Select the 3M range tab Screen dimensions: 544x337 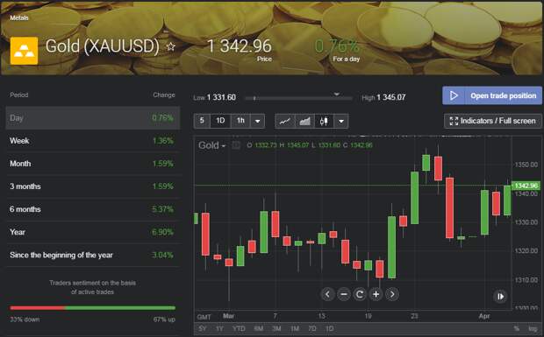coord(276,328)
